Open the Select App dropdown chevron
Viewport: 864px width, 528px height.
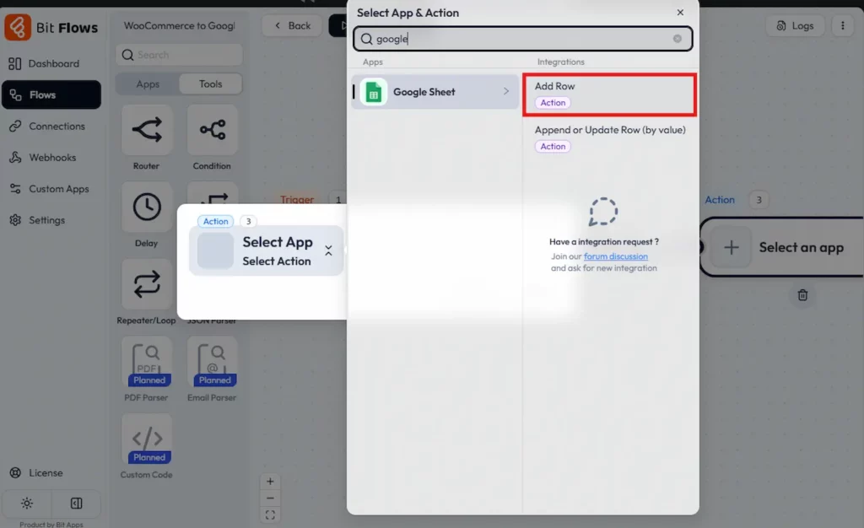pyautogui.click(x=329, y=251)
